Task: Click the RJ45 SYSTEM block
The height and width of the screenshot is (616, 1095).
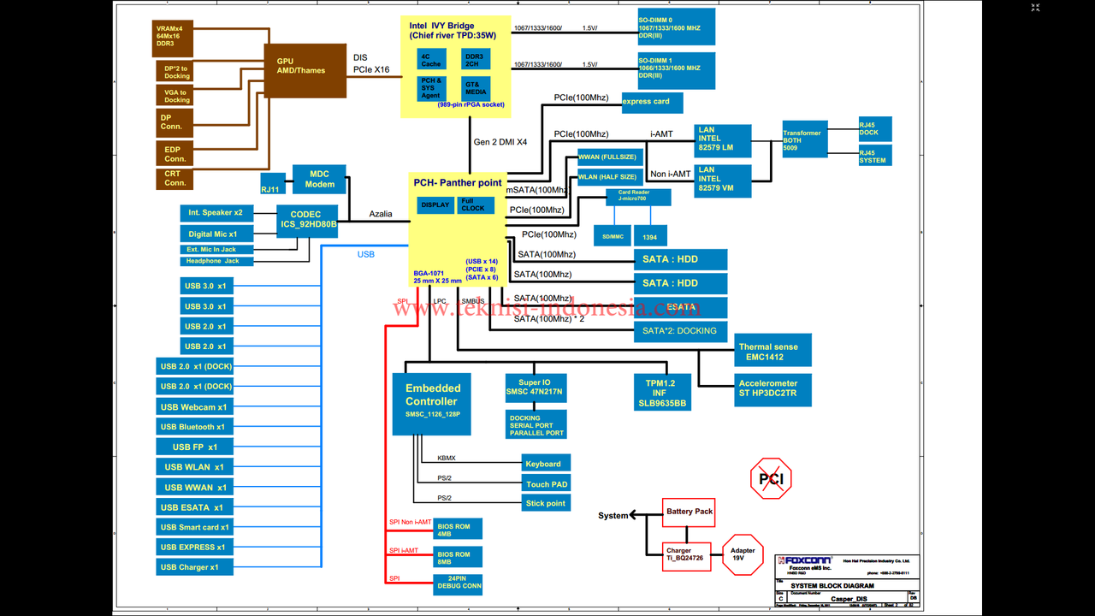Action: click(x=875, y=155)
